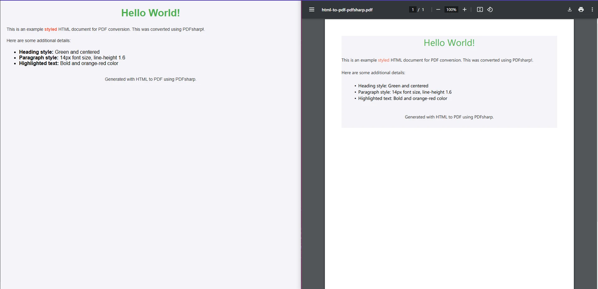Click the bold orange 'styled' word in HTML
This screenshot has height=289, width=598.
(51, 29)
